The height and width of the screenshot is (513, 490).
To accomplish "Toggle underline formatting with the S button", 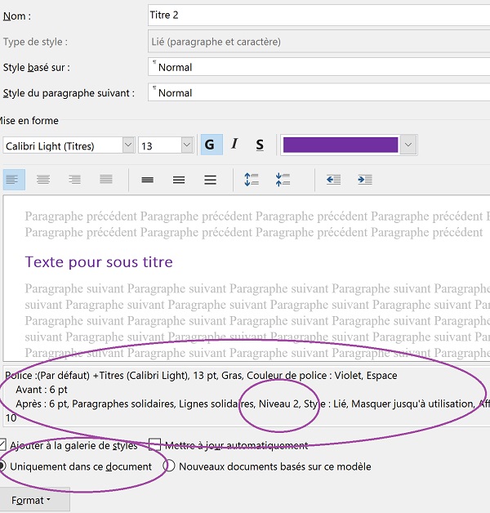I will (x=260, y=145).
